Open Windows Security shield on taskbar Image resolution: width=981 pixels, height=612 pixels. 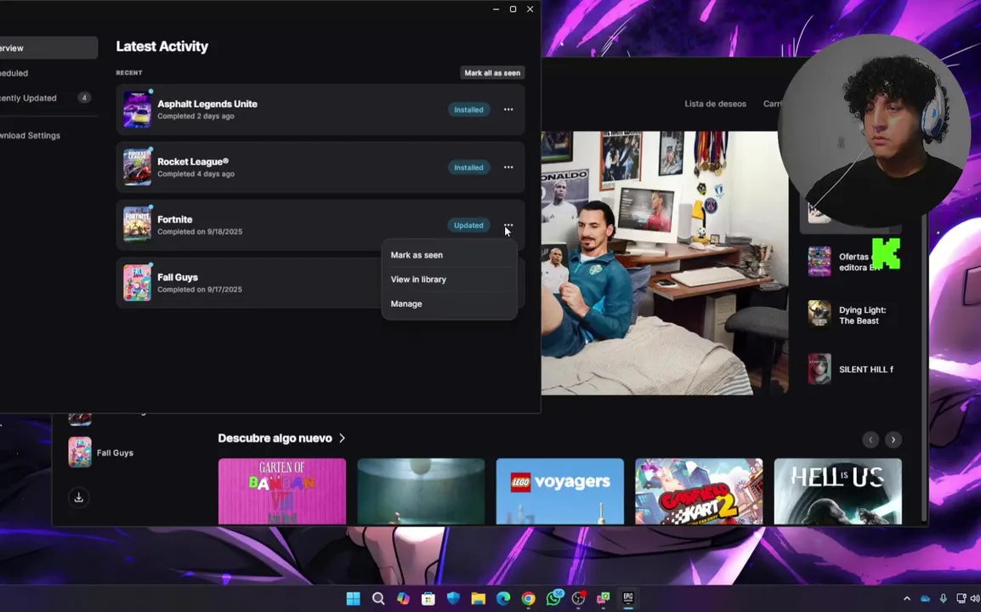click(454, 598)
